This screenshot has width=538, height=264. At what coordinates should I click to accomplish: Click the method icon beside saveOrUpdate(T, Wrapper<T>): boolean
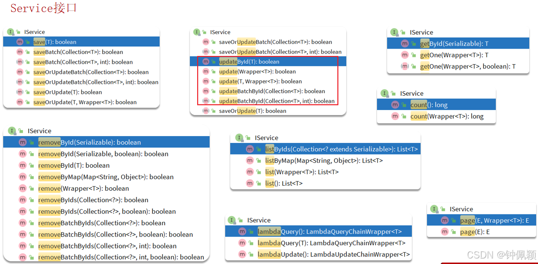pos(19,102)
